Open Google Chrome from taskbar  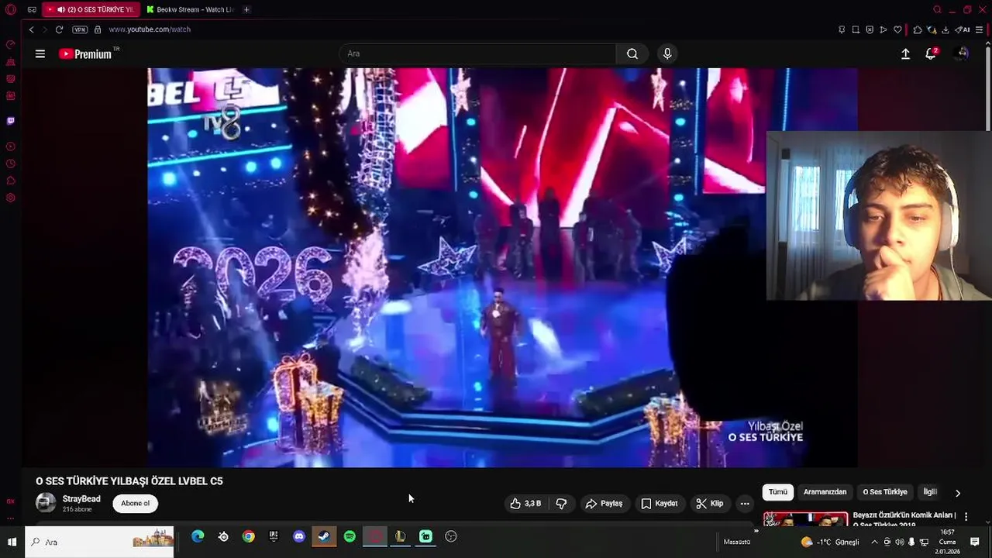click(x=248, y=536)
